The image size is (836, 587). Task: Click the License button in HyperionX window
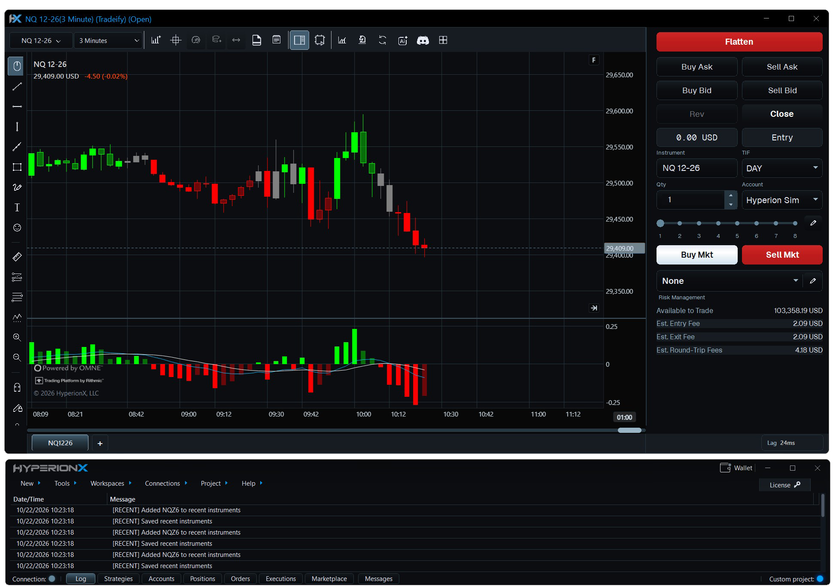[784, 485]
